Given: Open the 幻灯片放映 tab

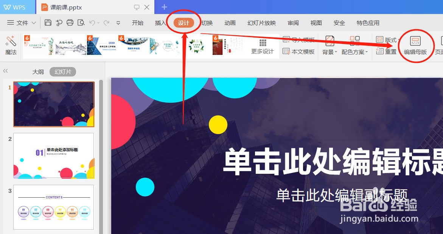Looking at the screenshot, I should pyautogui.click(x=262, y=23).
